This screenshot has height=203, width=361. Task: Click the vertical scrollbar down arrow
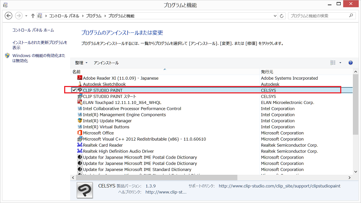[x=356, y=172]
